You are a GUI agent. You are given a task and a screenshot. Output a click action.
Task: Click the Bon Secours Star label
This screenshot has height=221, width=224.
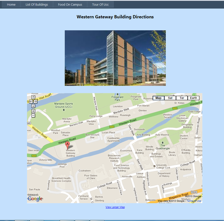point(92,136)
